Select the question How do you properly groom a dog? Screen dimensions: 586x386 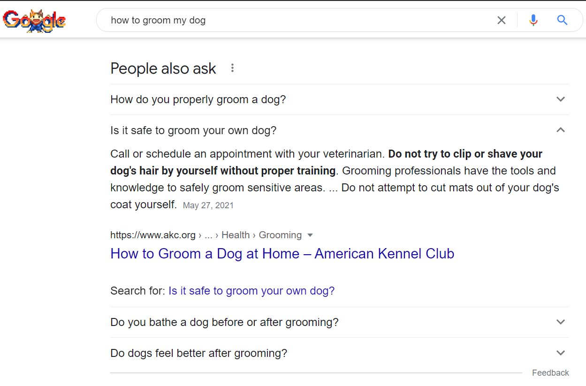tap(198, 99)
